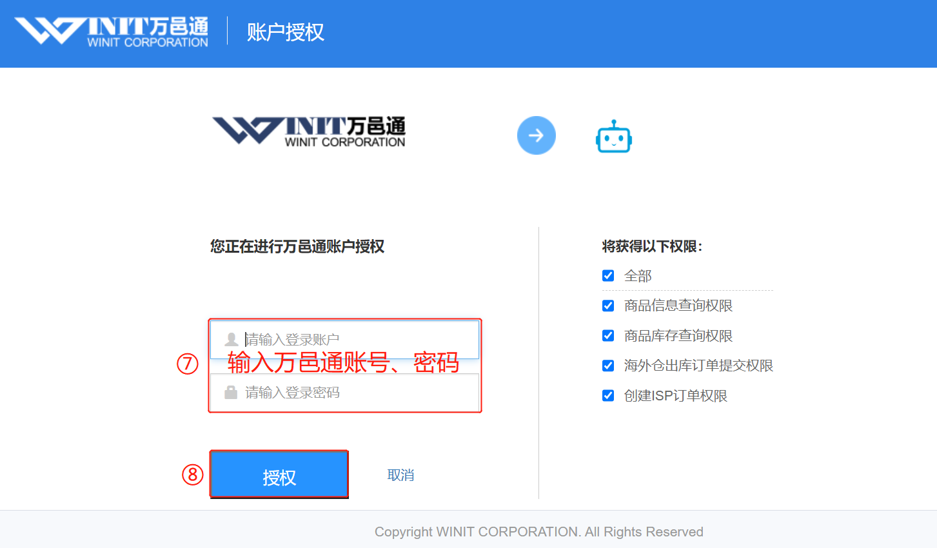The width and height of the screenshot is (937, 548).
Task: Click the blue arrow circle icon
Action: (x=537, y=135)
